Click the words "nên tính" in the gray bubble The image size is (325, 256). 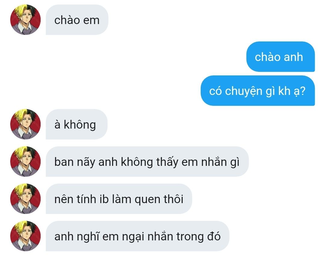75,199
